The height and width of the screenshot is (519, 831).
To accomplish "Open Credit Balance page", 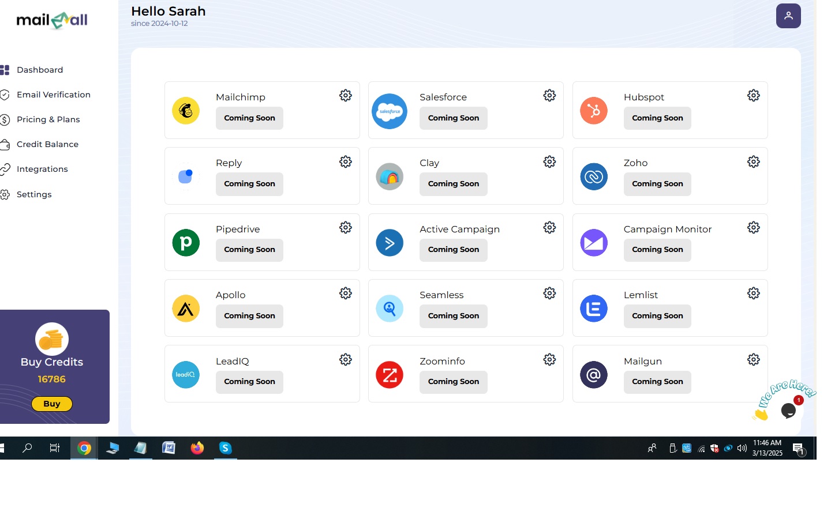I will click(x=47, y=144).
